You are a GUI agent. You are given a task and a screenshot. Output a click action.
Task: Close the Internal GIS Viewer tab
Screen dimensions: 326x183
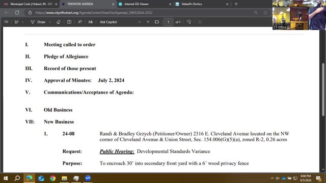(x=170, y=4)
